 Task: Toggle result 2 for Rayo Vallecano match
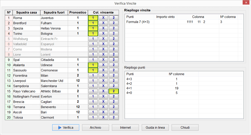pyautogui.click(x=114, y=91)
